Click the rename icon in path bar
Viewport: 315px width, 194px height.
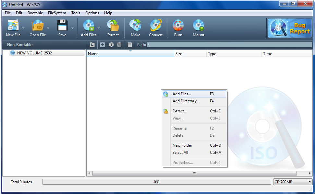111,45
